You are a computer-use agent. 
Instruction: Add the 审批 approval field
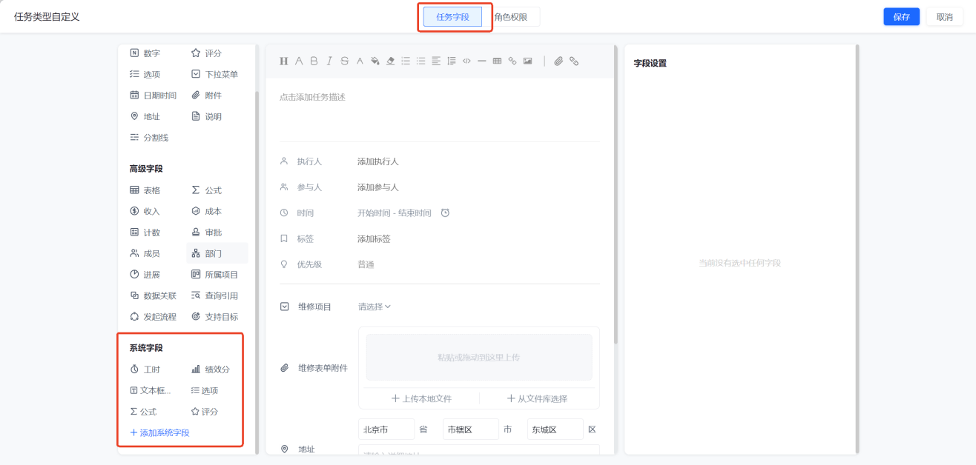click(206, 232)
